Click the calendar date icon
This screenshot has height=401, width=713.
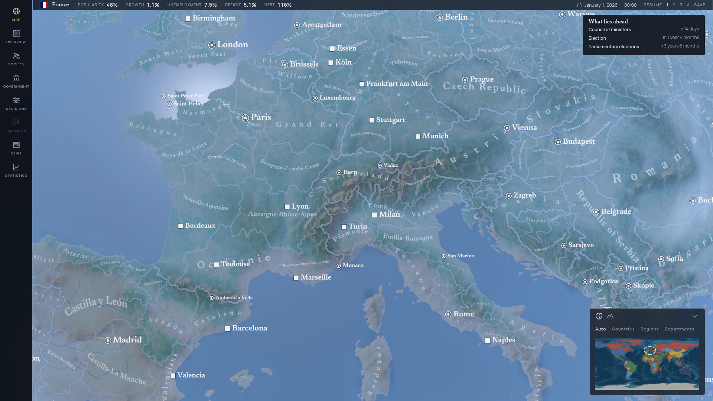(x=579, y=5)
